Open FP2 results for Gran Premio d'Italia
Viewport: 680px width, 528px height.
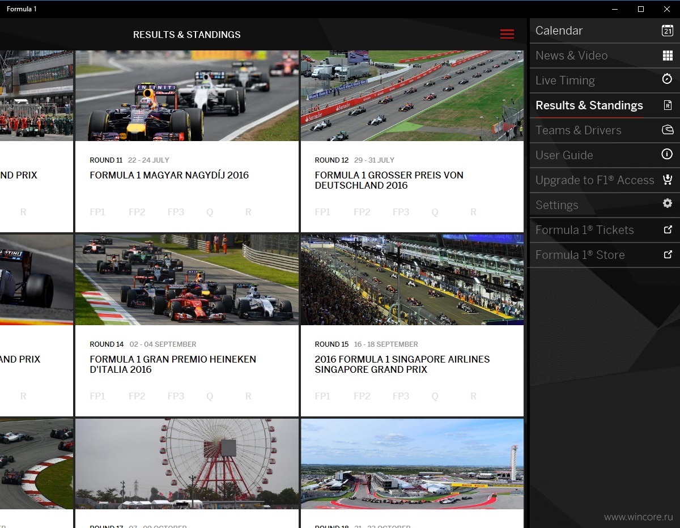[x=137, y=396]
